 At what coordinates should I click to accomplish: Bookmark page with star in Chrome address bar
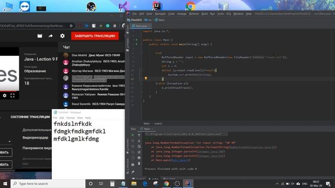(x=71, y=26)
